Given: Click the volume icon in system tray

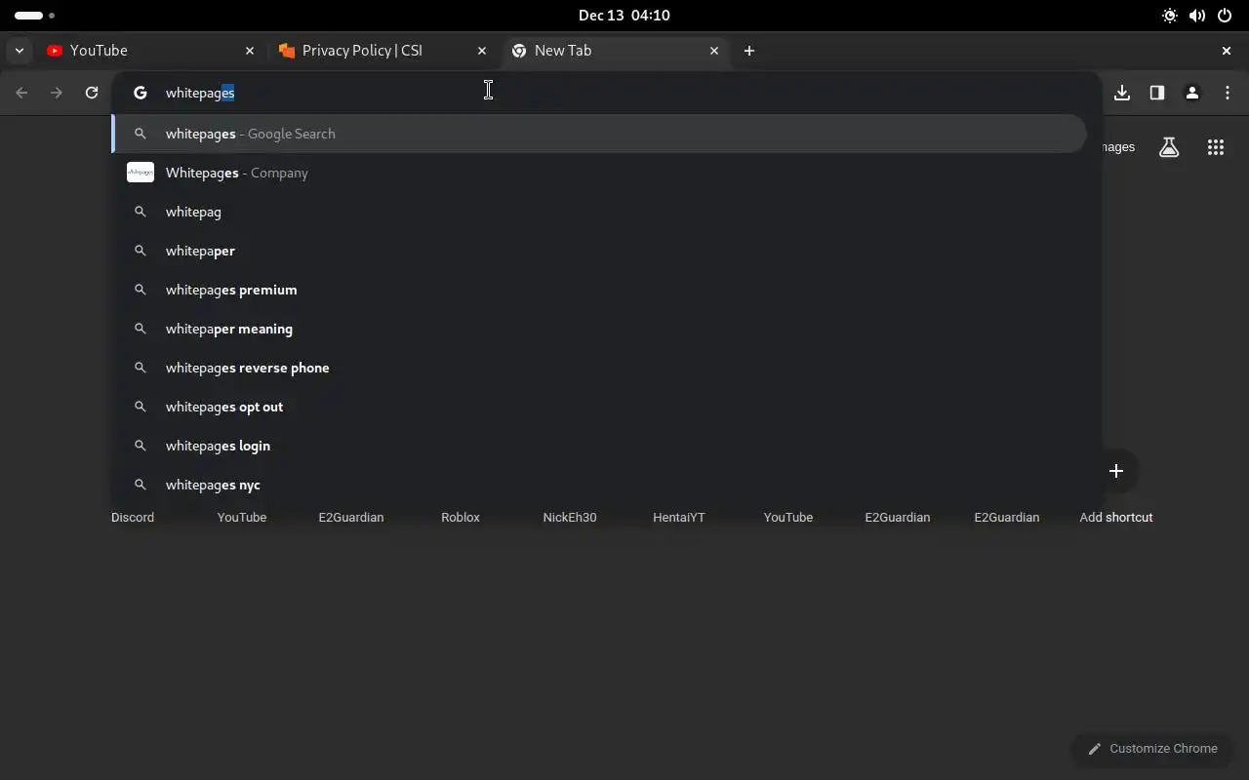Looking at the screenshot, I should coord(1197,16).
